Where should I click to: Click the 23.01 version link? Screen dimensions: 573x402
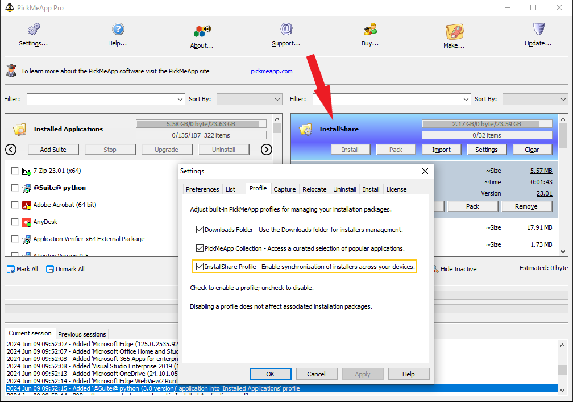click(545, 193)
